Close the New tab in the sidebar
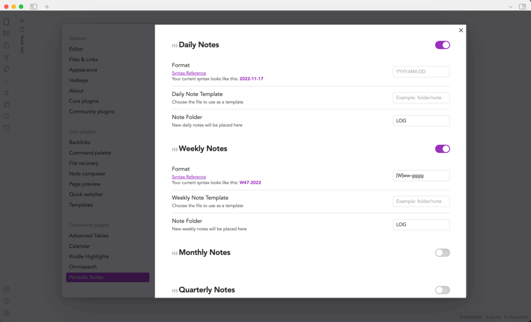The image size is (531, 322). pos(22,21)
